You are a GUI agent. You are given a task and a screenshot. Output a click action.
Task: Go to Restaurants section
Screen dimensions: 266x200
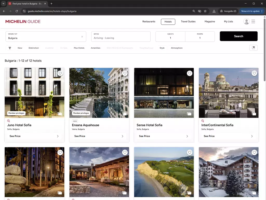click(x=149, y=22)
